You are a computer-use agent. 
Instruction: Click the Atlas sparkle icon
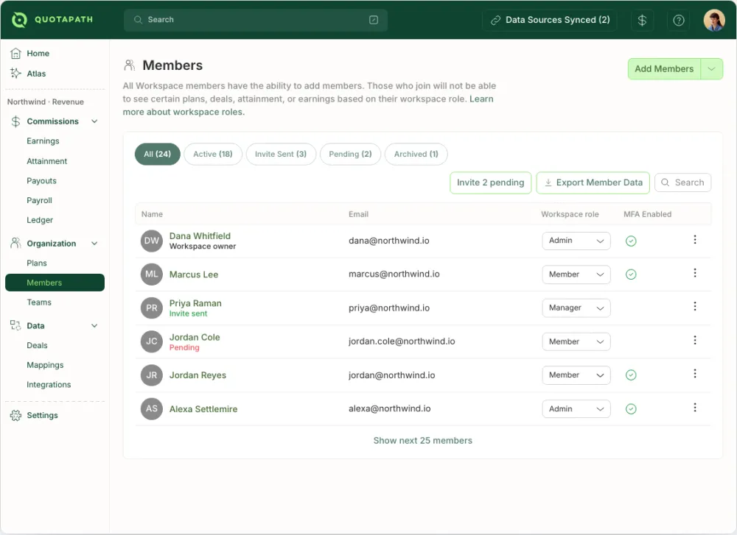pos(15,73)
